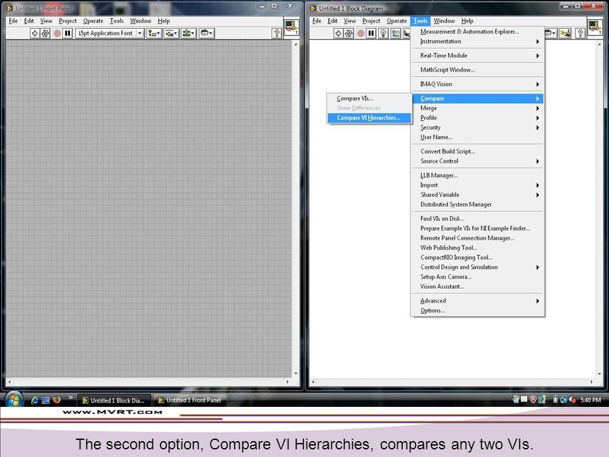Click Abort Execution in Front Panel toolbar
The image size is (609, 457).
[x=57, y=34]
